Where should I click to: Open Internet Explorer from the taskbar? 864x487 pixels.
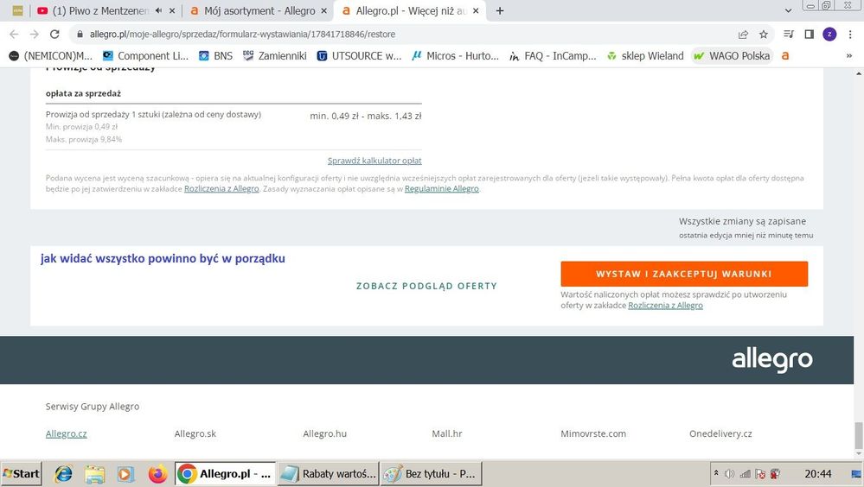[x=63, y=474]
